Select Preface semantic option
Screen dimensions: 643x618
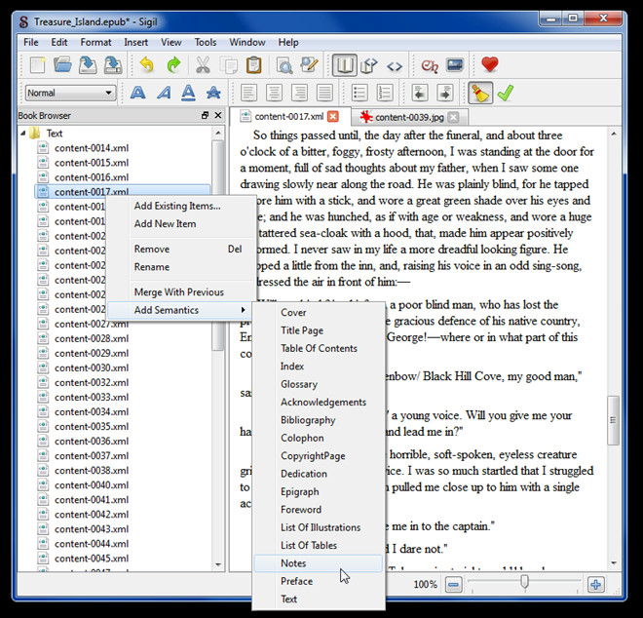click(319, 582)
